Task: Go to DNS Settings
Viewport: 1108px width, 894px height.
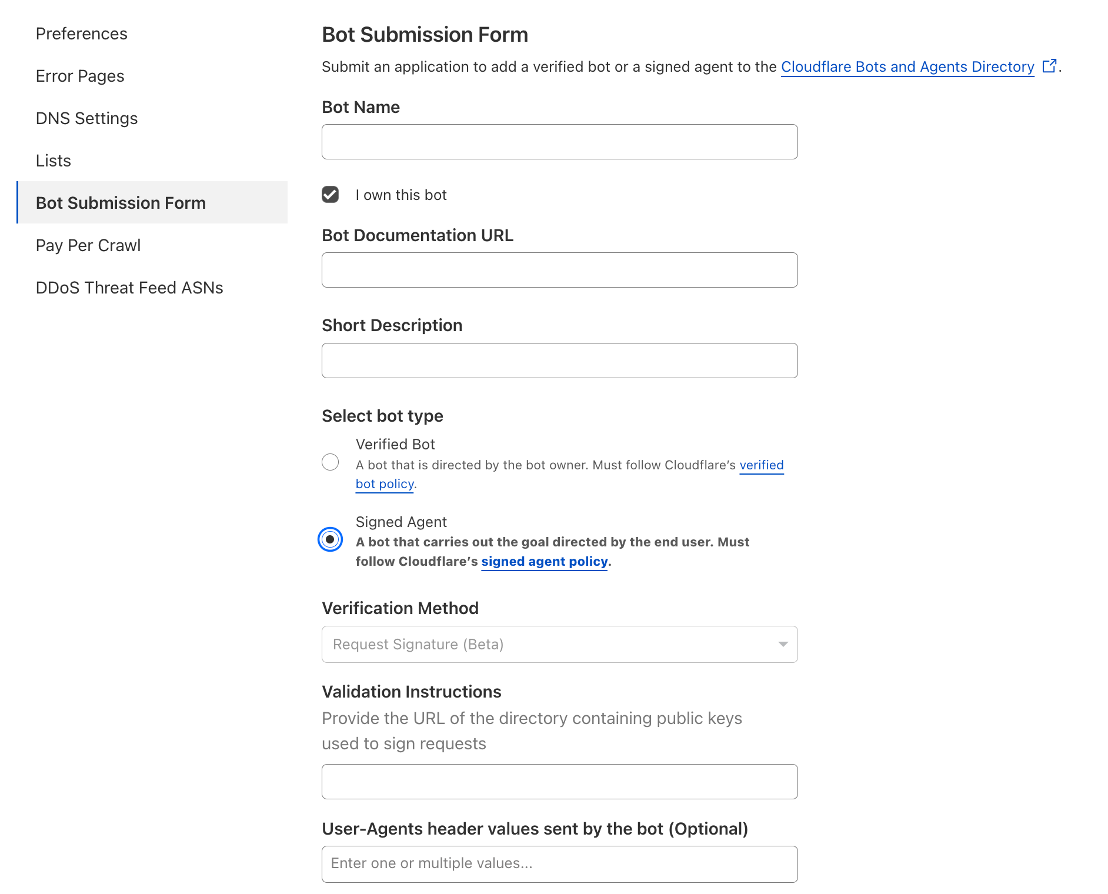Action: (86, 118)
